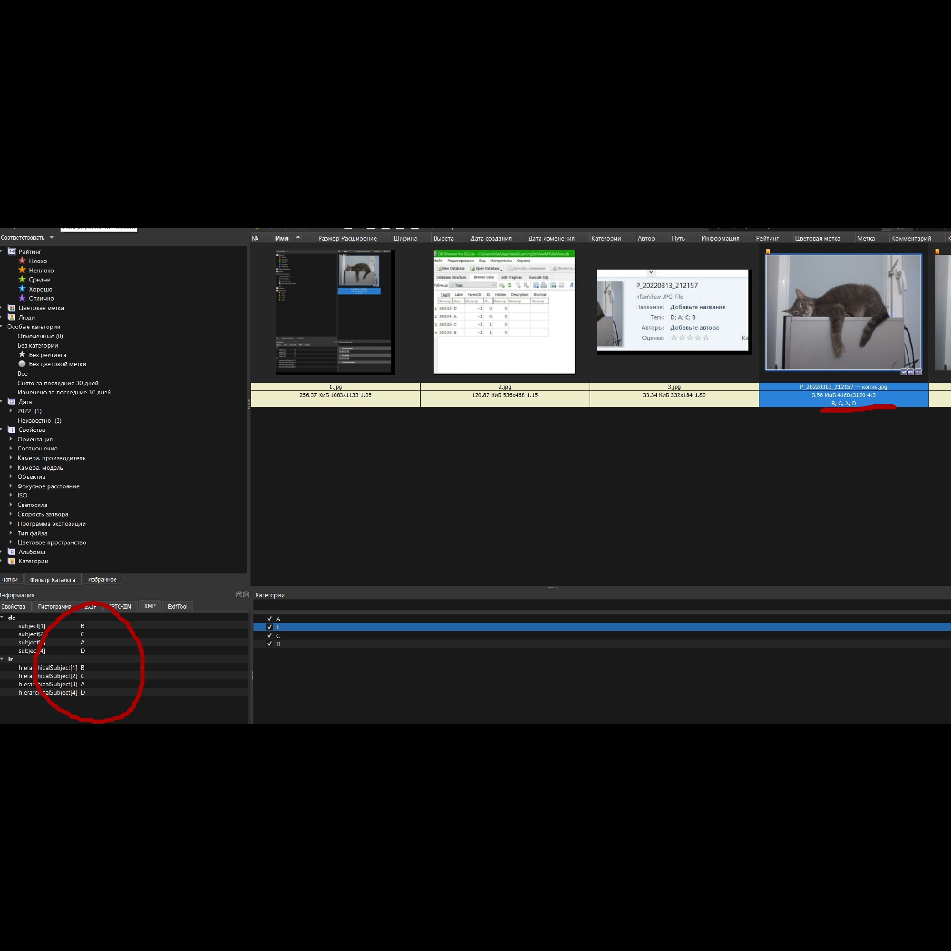Expand the 2022 date node
The height and width of the screenshot is (951, 951).
click(11, 410)
